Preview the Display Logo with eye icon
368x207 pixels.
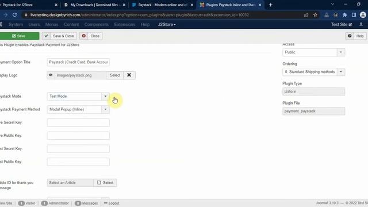click(x=51, y=75)
